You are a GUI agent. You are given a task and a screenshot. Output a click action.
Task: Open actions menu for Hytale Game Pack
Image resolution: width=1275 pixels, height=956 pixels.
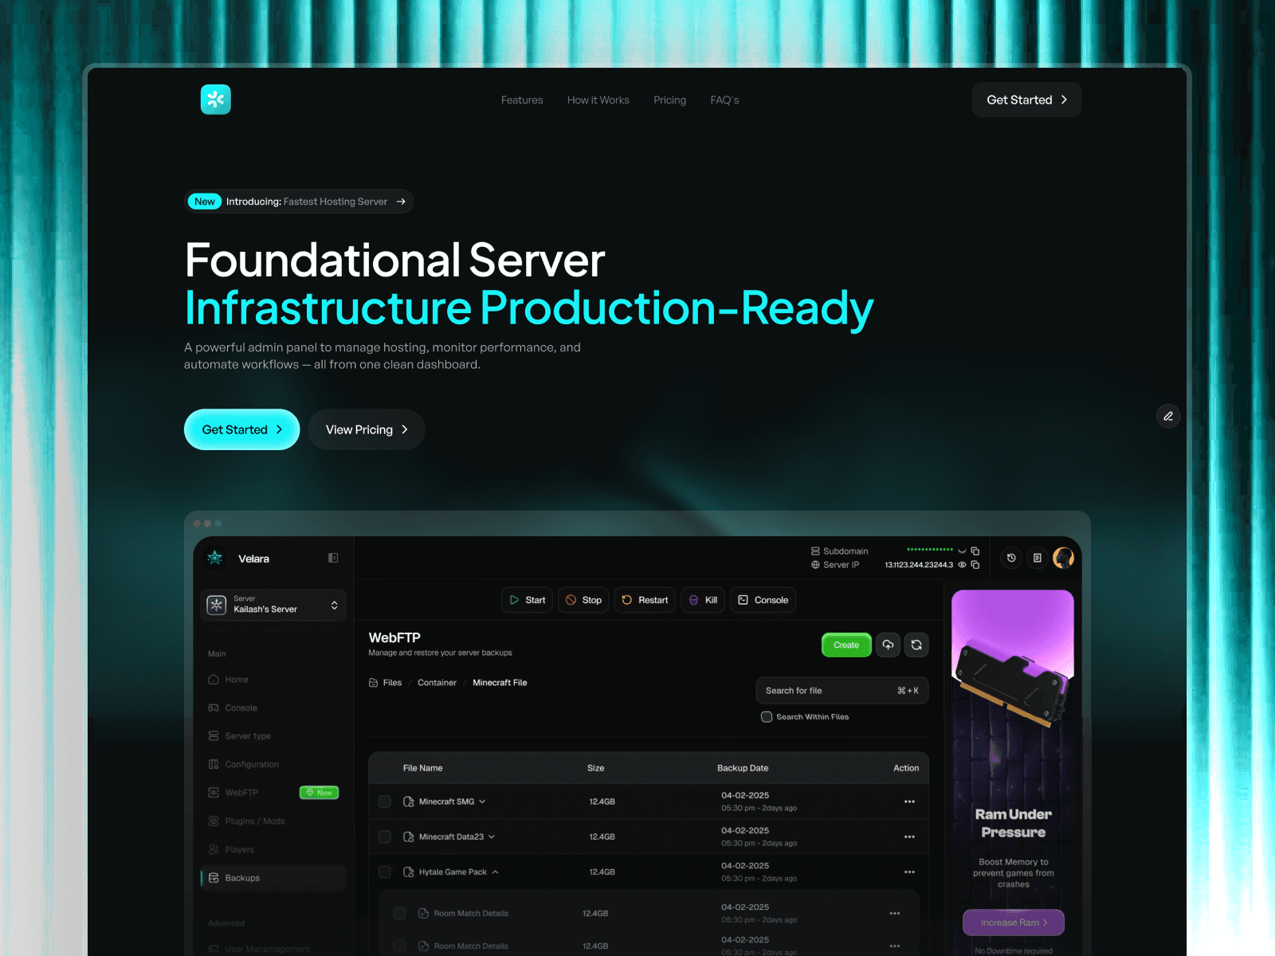[x=909, y=872]
